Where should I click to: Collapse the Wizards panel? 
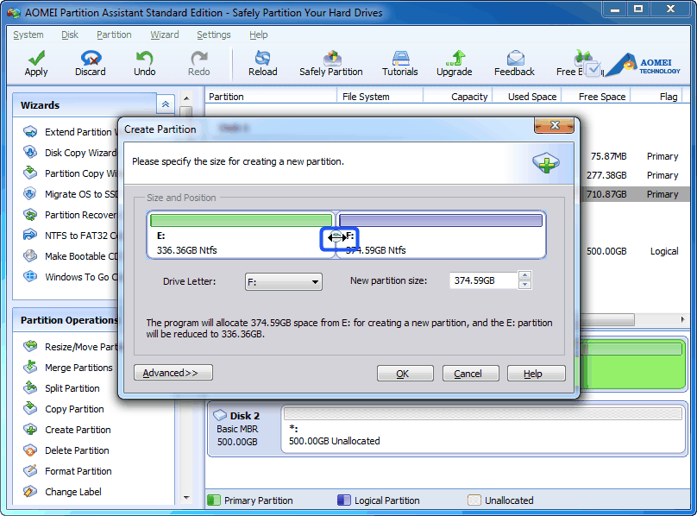pyautogui.click(x=165, y=104)
